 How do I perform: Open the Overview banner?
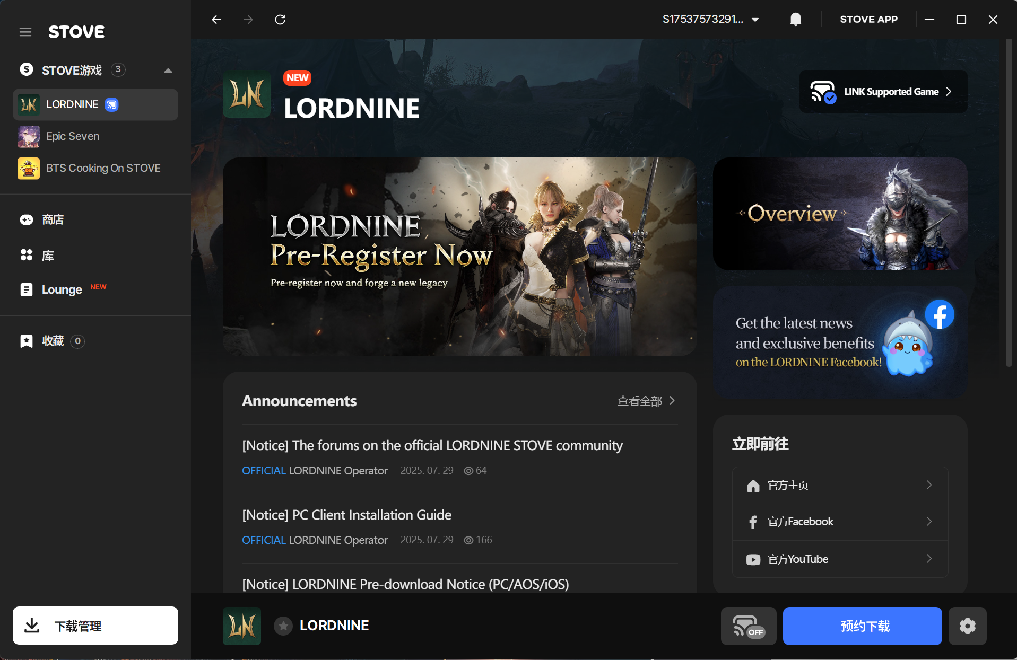point(840,214)
